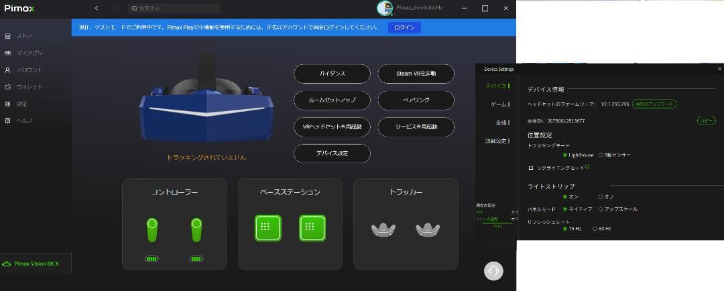Click サービスを再起動 button
Screen dimensions: 724x291
tap(416, 126)
